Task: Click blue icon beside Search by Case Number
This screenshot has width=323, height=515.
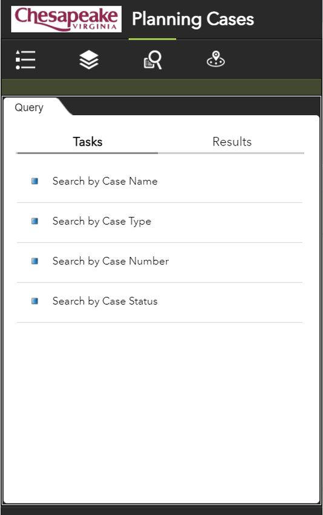Action: pos(34,261)
